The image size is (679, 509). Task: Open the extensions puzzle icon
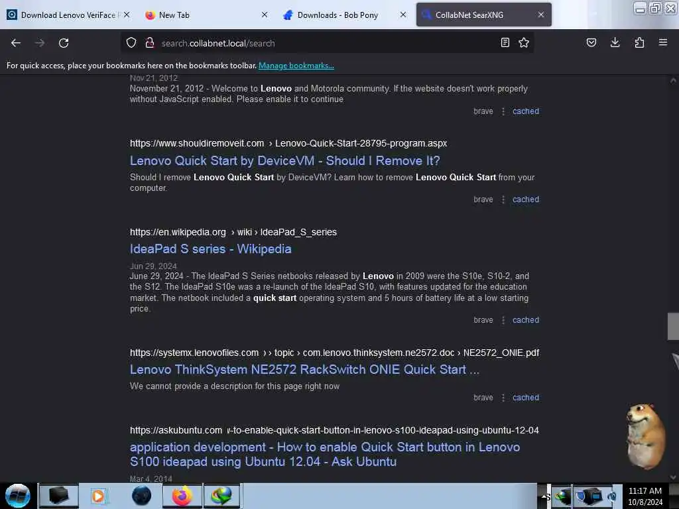pos(639,42)
